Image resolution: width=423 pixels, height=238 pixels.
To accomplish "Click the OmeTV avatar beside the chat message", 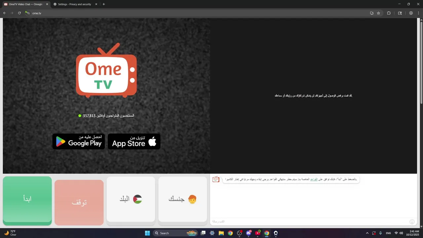I will 216,179.
